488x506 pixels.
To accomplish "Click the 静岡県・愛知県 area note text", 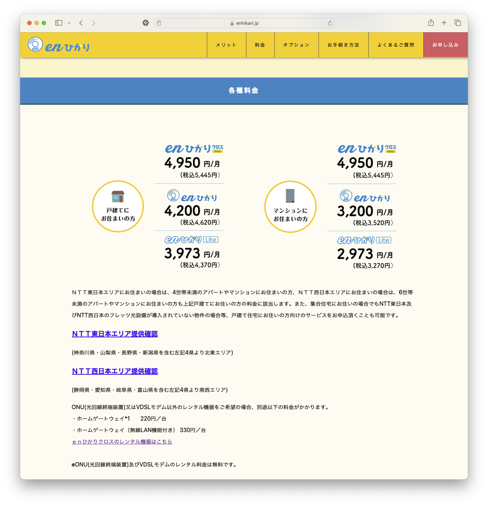I will click(150, 390).
